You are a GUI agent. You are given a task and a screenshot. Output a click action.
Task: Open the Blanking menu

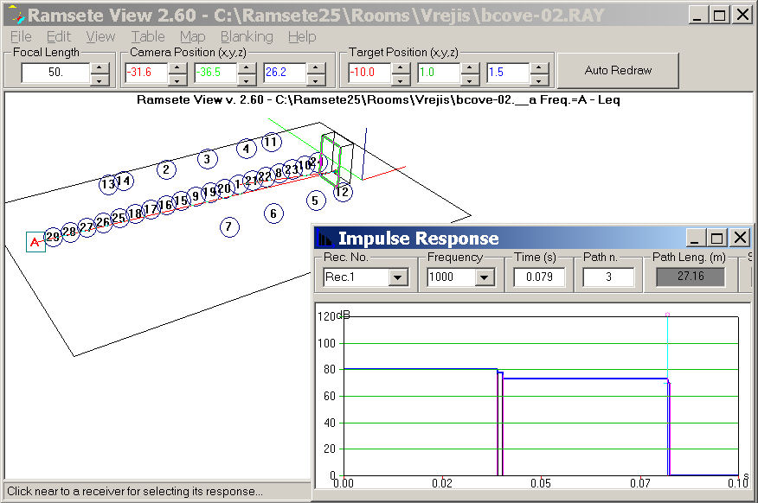[247, 36]
